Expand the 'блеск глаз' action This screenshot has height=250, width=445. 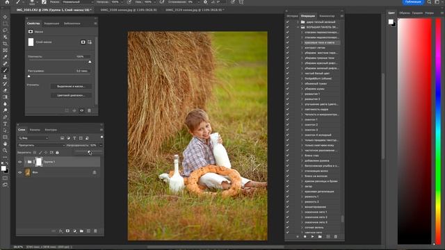point(302,156)
